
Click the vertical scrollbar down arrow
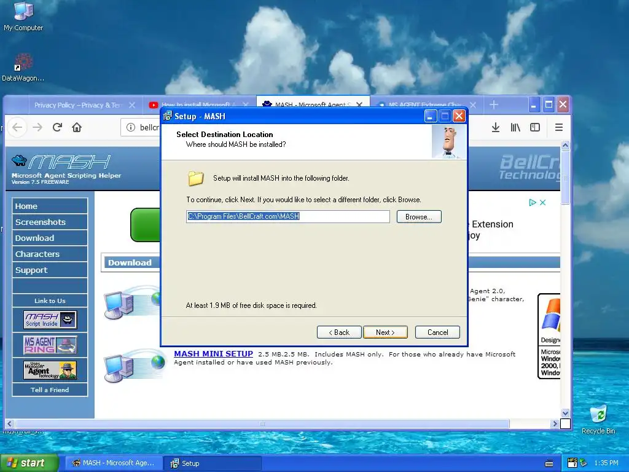point(565,413)
